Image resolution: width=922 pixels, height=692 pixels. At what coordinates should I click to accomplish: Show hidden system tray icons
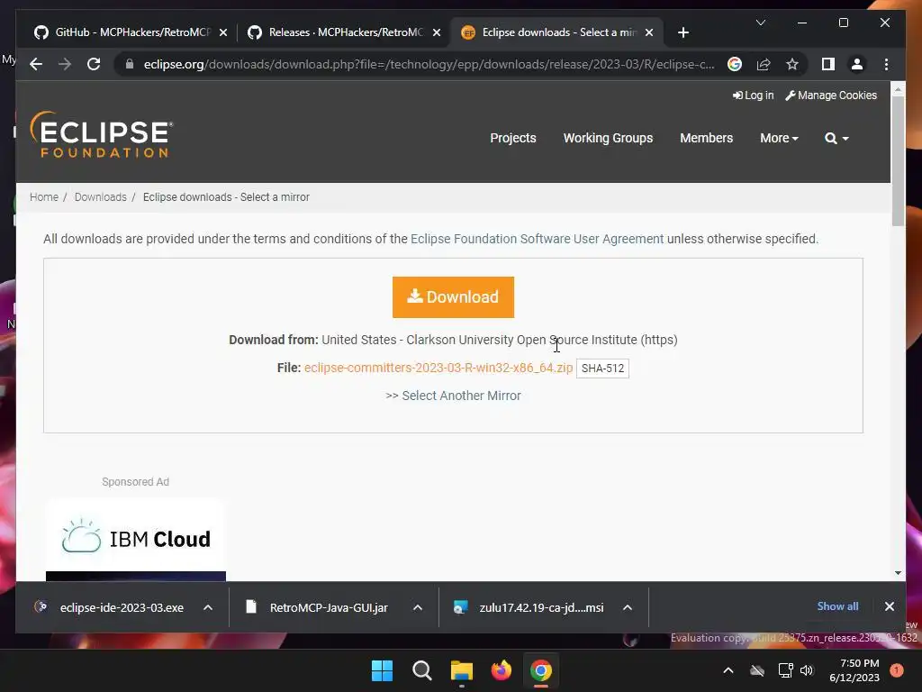click(x=728, y=670)
